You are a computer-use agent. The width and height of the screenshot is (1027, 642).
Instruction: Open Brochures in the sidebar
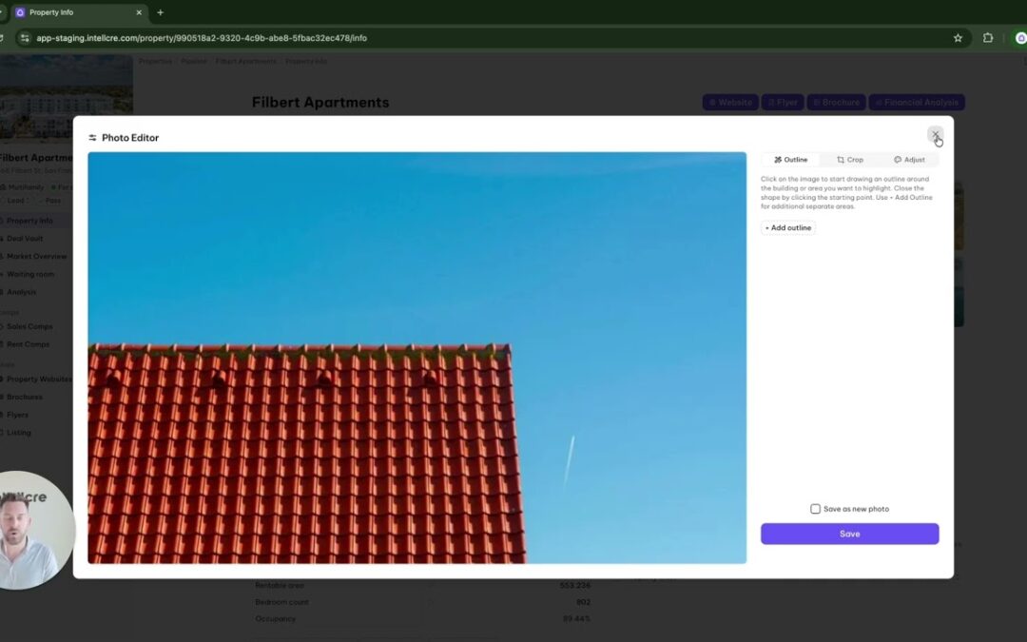click(23, 397)
